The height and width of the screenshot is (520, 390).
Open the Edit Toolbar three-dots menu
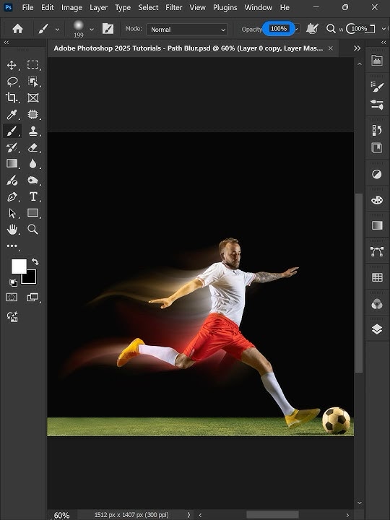[12, 246]
